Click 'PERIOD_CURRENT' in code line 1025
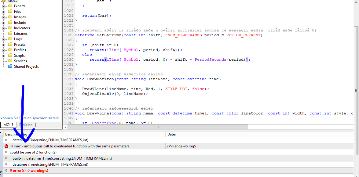Viewport: 359px width, 177px height. (244, 35)
